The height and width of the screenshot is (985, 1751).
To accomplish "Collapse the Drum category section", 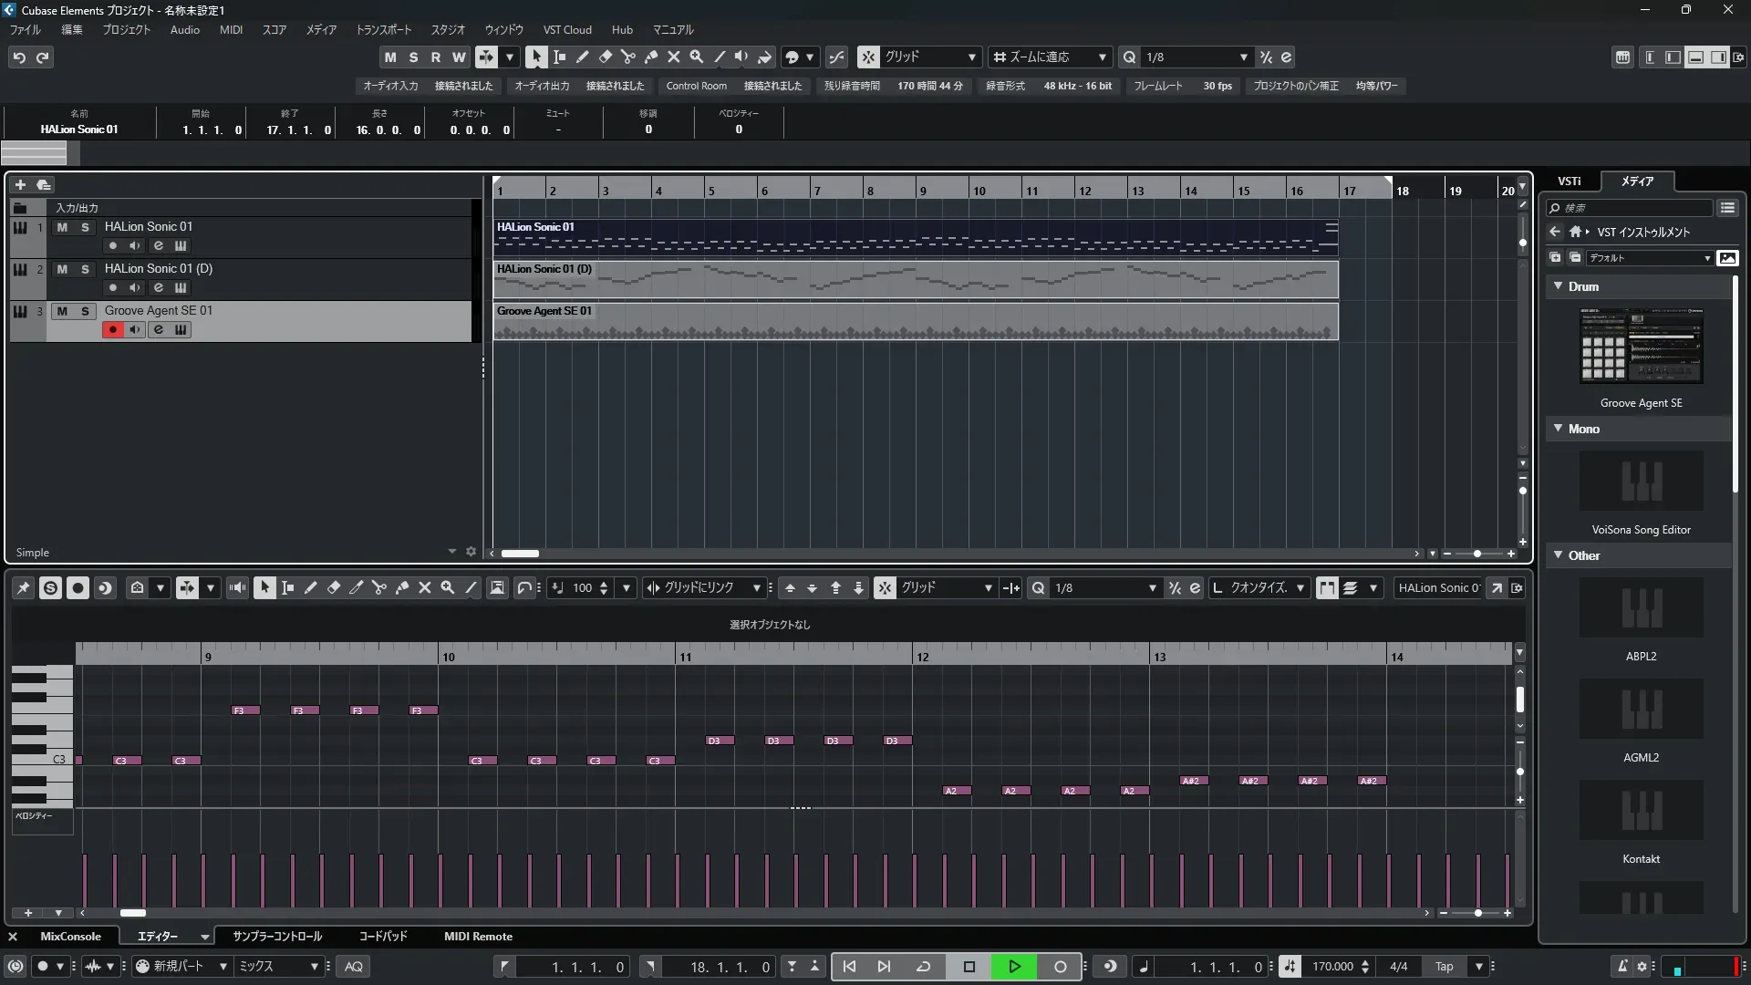I will coord(1559,286).
